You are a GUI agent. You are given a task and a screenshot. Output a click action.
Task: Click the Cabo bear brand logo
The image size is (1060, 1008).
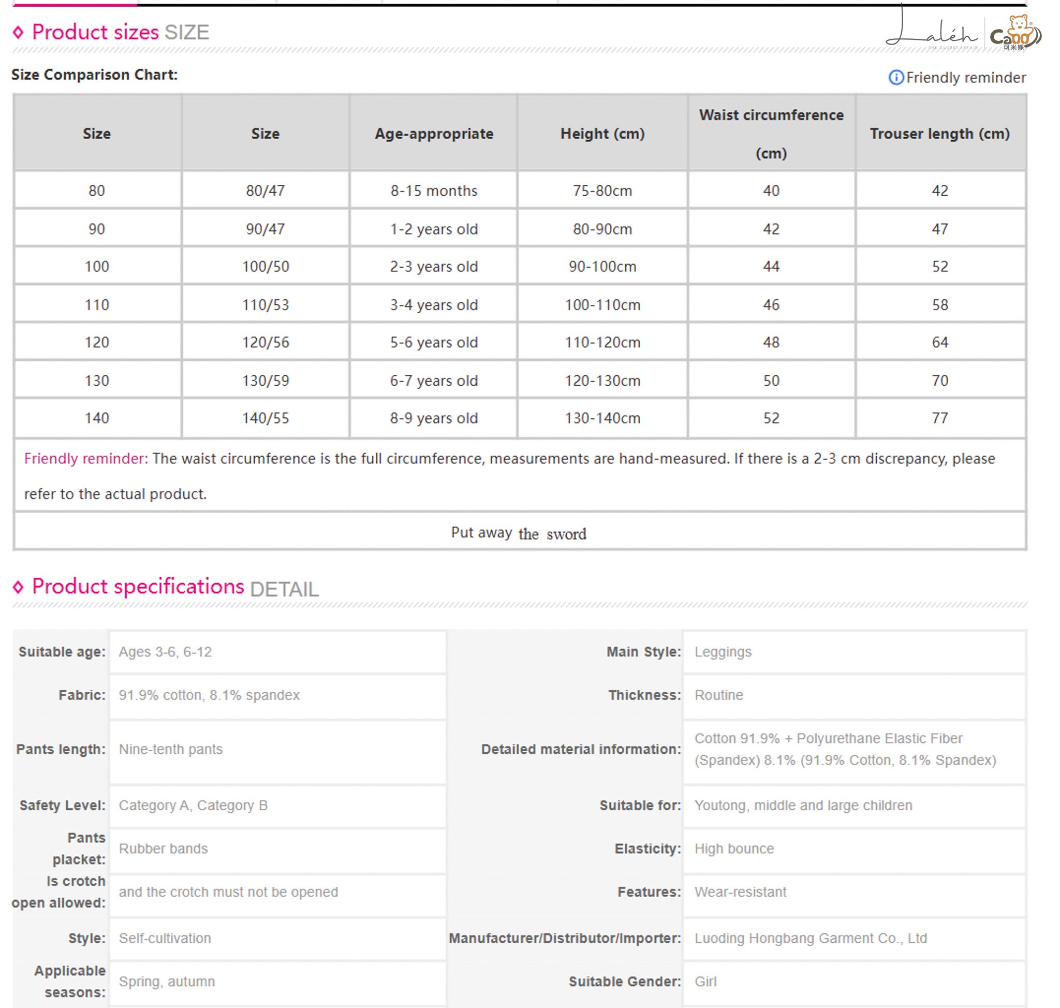(1016, 33)
